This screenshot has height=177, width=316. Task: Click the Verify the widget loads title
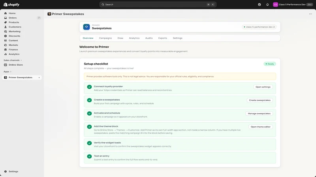click(x=107, y=143)
